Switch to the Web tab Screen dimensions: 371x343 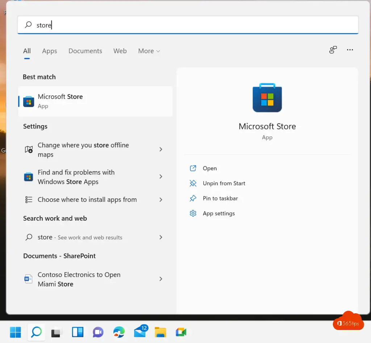coord(120,51)
